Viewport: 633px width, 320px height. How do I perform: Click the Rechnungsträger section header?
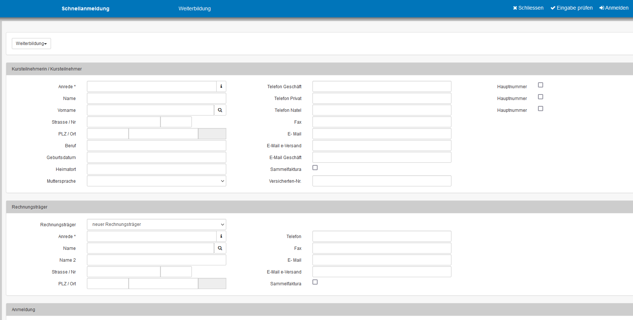click(x=319, y=207)
